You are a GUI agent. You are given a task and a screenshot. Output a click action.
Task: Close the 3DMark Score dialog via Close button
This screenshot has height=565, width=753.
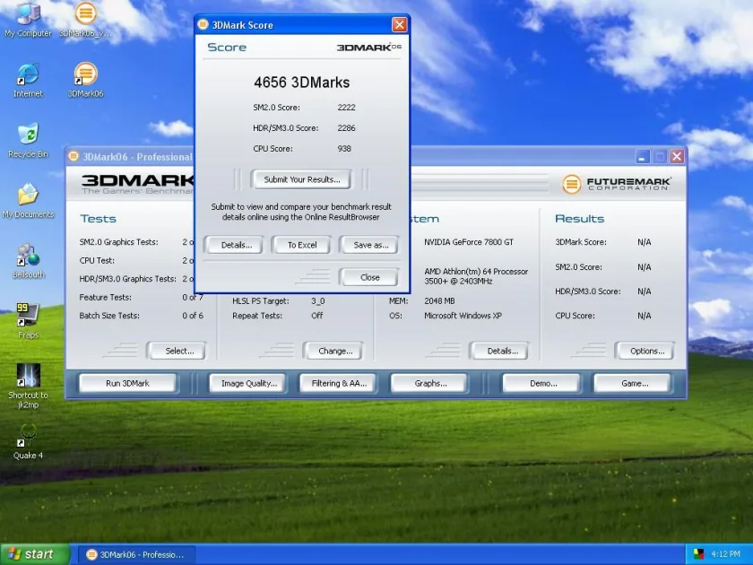369,278
